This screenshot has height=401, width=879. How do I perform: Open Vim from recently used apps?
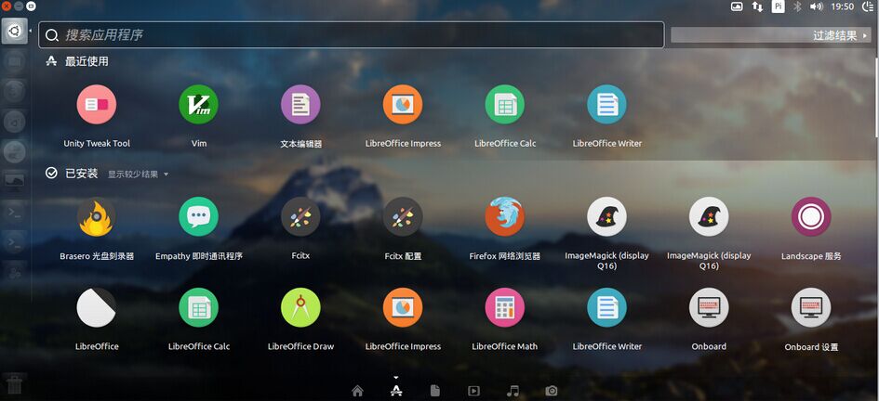[198, 104]
